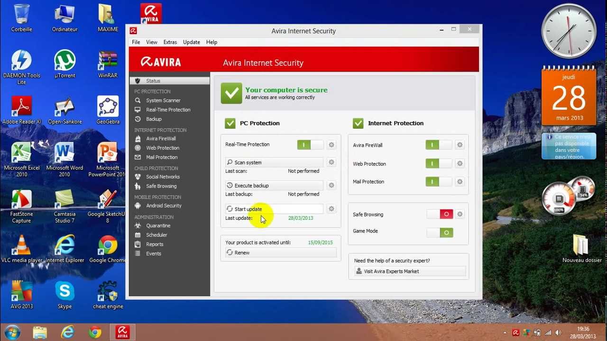This screenshot has width=607, height=341.
Task: Select the µTorrent desktop icon
Action: coord(64,64)
